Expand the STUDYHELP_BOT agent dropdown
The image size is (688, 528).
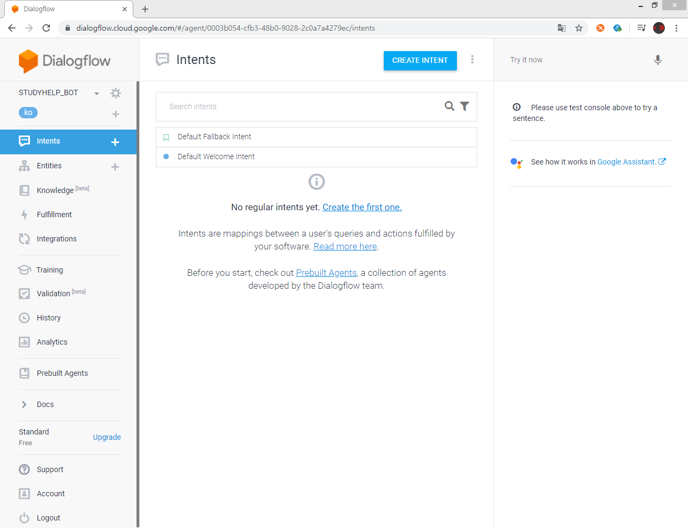[x=97, y=94]
